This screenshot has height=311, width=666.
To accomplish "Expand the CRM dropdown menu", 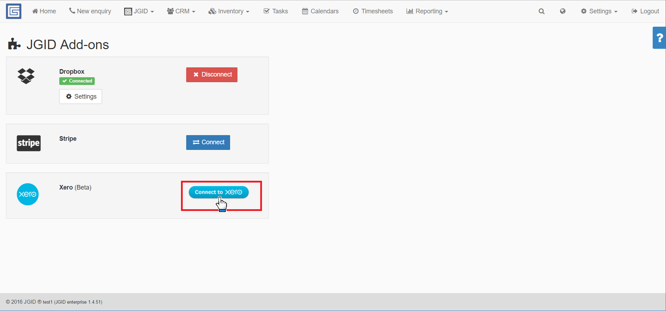I will [181, 11].
